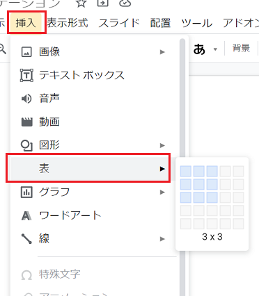The image size is (259, 296).
Task: Click the 3 x 3 size label
Action: coord(212,237)
